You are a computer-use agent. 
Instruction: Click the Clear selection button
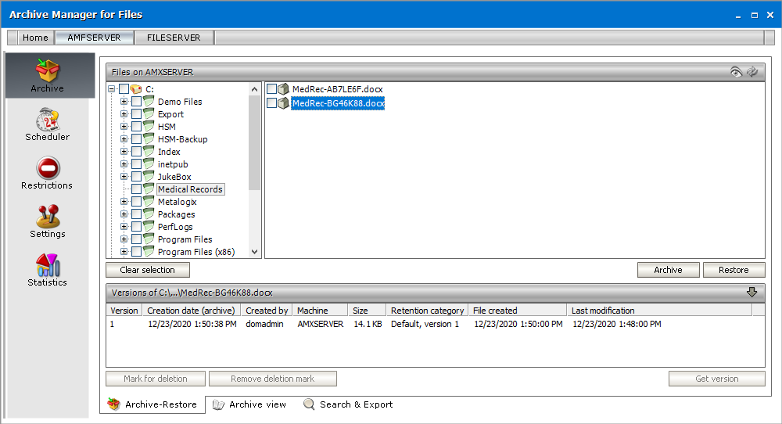click(148, 270)
